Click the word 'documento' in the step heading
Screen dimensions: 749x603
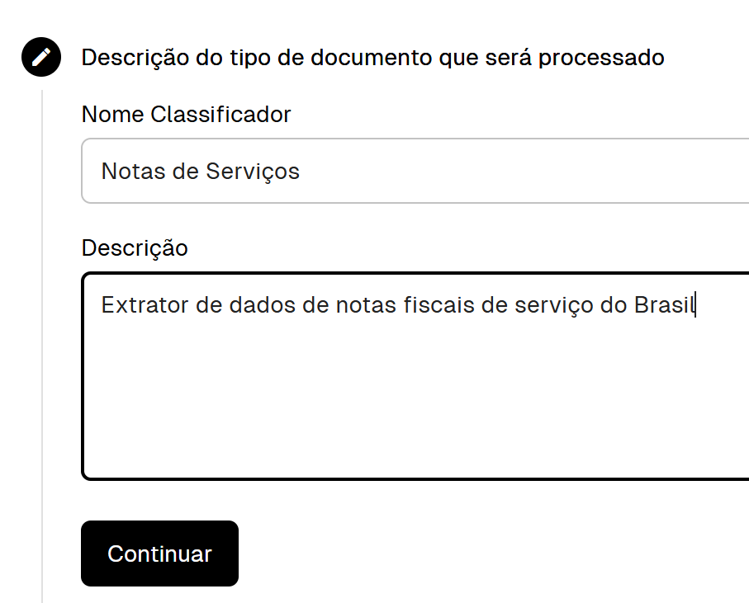point(372,58)
